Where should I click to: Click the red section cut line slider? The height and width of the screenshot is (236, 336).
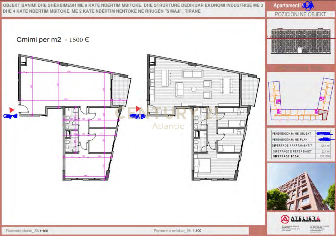(301, 38)
